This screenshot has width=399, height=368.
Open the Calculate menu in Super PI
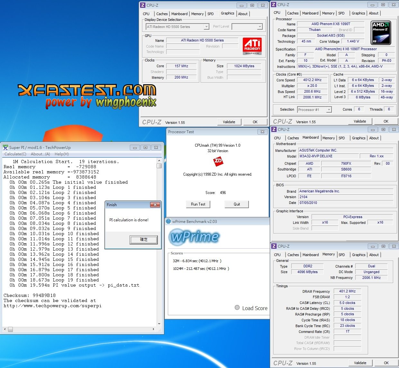click(15, 154)
